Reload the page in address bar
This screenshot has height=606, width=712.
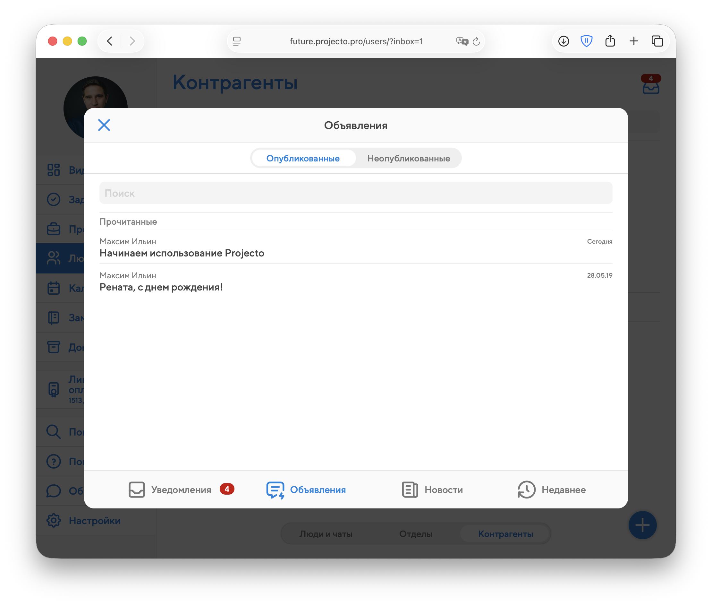point(476,42)
